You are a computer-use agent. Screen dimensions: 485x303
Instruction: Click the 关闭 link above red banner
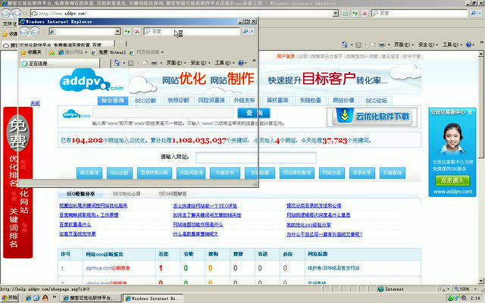35,103
